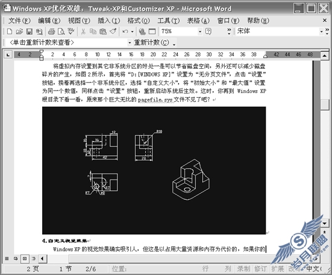Open Print Preview magnifier icon
This screenshot has width=332, height=275.
[x=61, y=31]
